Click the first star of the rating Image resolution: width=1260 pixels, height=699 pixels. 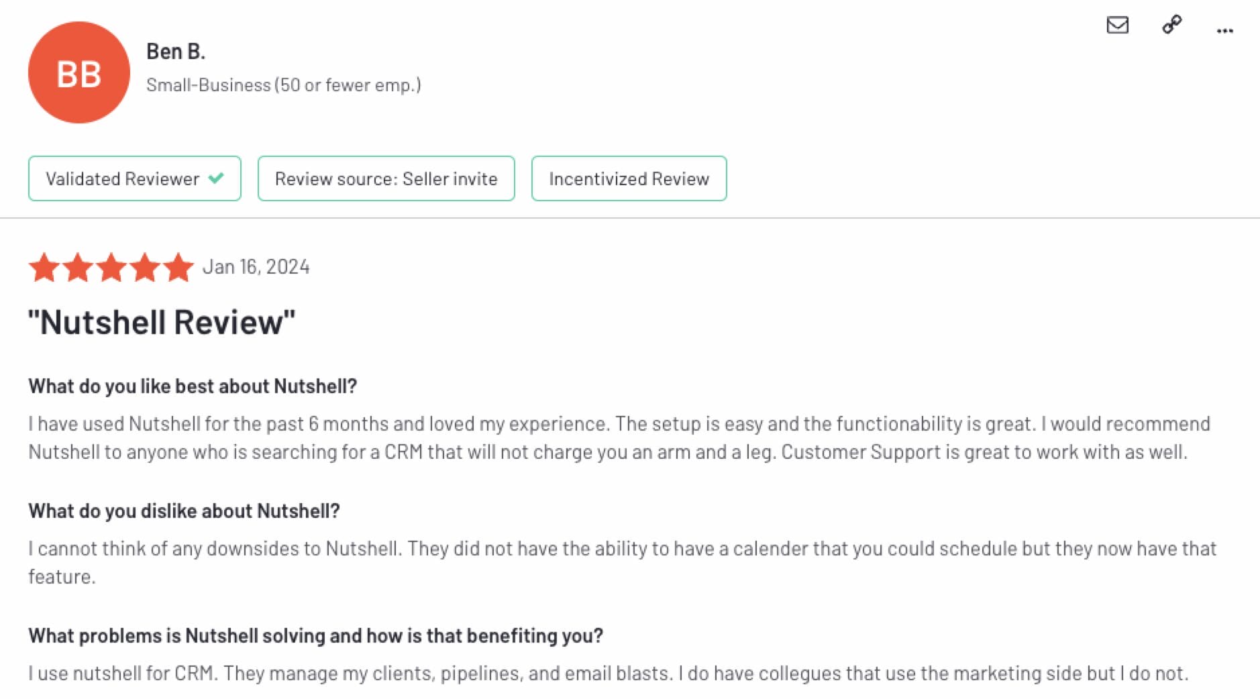[x=44, y=268]
